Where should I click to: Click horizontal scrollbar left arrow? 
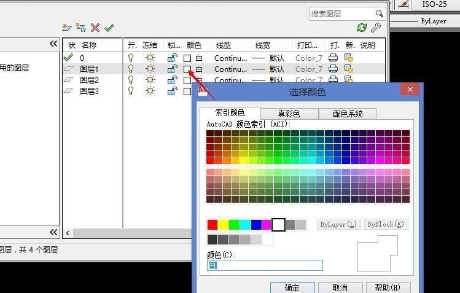(x=68, y=233)
